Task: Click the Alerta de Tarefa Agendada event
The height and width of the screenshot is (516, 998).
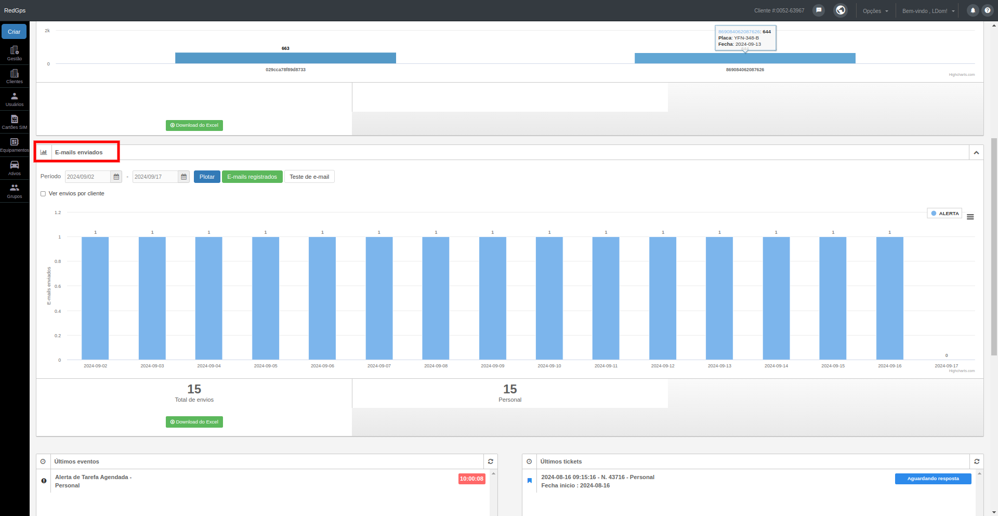Action: (94, 481)
